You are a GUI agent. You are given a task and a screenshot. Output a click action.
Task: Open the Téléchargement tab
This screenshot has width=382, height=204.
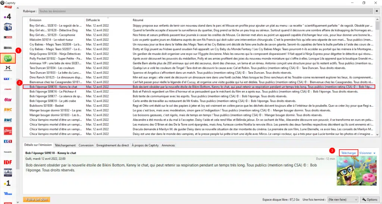tap(65, 145)
